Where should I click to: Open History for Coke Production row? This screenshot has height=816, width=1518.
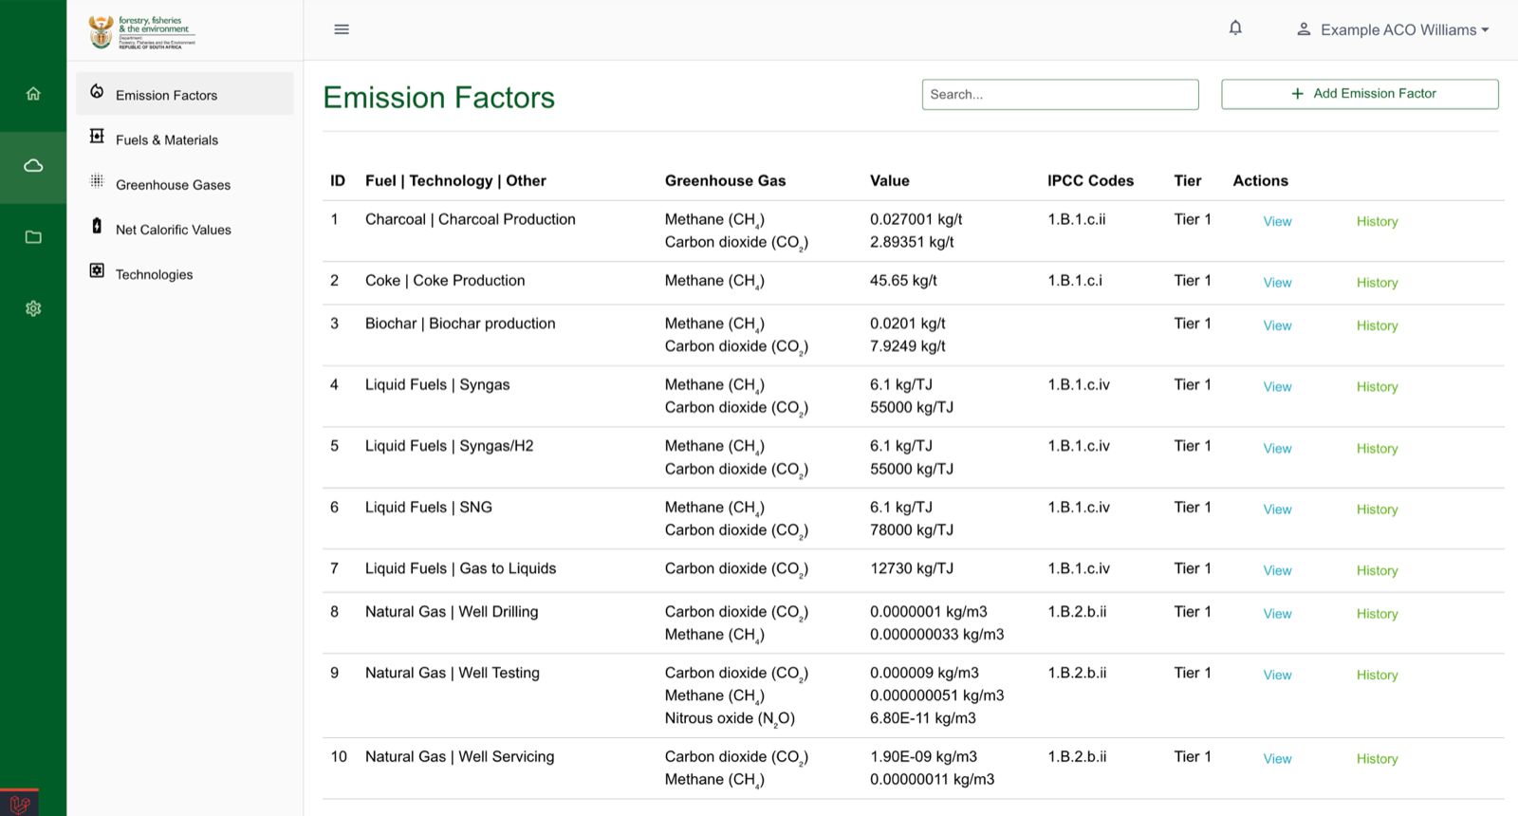point(1377,283)
